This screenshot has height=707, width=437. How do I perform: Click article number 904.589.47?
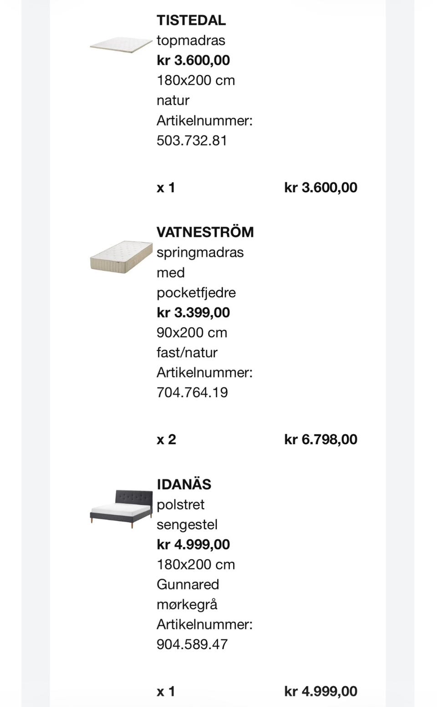[192, 644]
